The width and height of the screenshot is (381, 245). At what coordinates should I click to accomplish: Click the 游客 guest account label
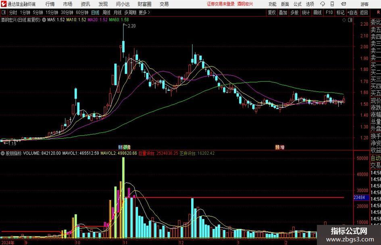[364, 4]
